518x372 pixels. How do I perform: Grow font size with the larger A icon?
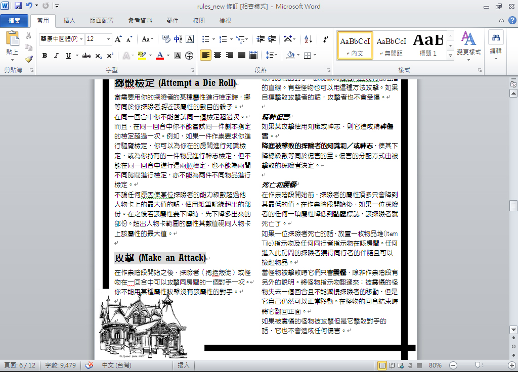coord(118,39)
